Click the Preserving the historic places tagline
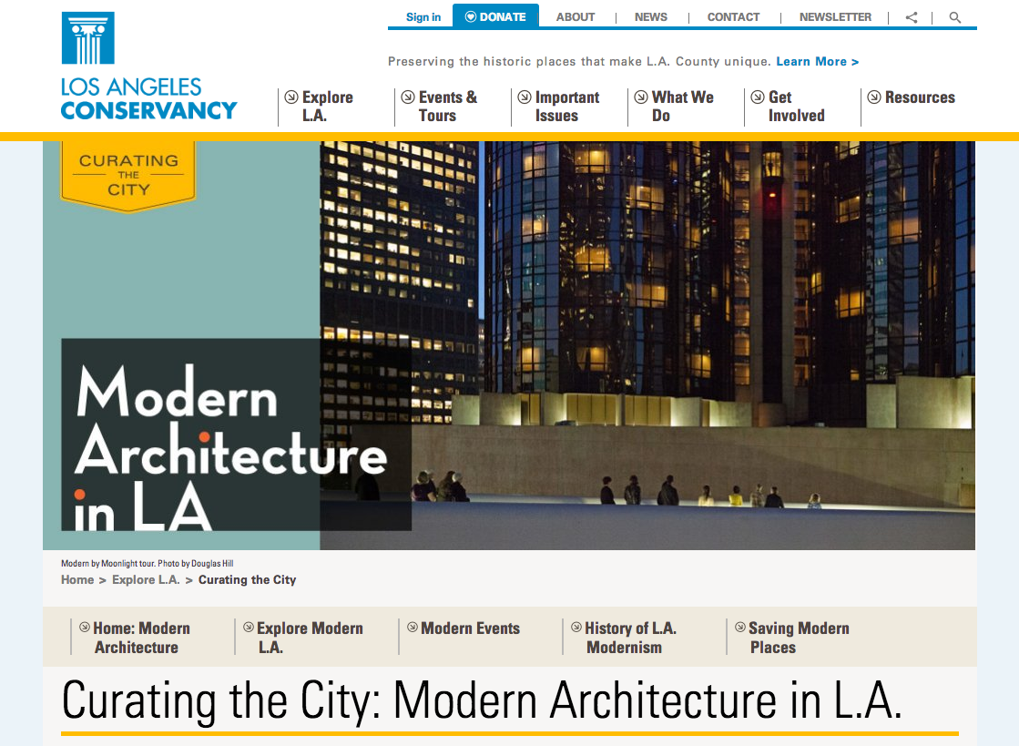Screen dimensions: 1019x746 pos(579,61)
